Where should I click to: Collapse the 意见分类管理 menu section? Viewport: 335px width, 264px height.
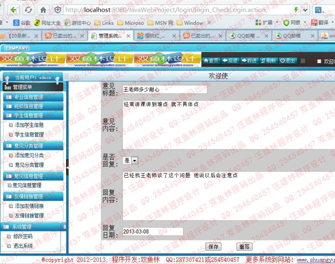[33, 146]
